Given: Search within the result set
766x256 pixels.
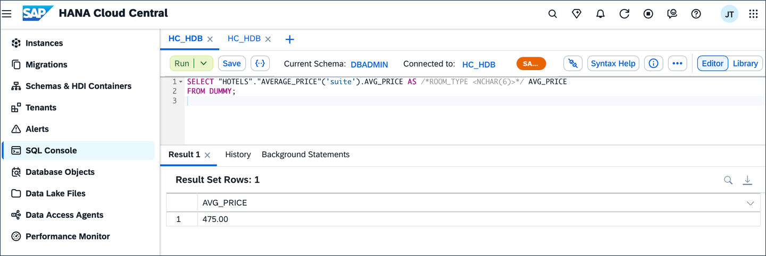Looking at the screenshot, I should click(x=728, y=180).
